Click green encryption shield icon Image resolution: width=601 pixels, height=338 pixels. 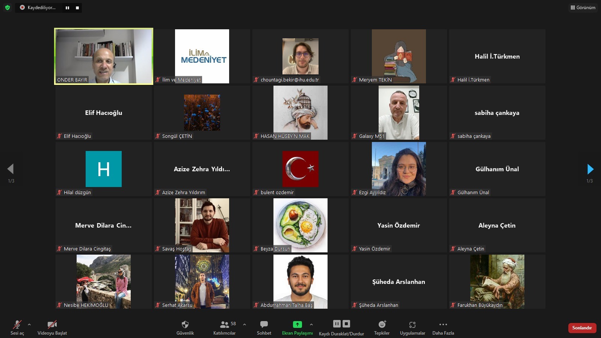[x=8, y=8]
